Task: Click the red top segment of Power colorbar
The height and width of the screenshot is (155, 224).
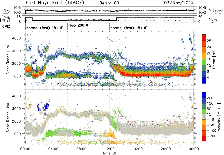Action: tap(204, 37)
